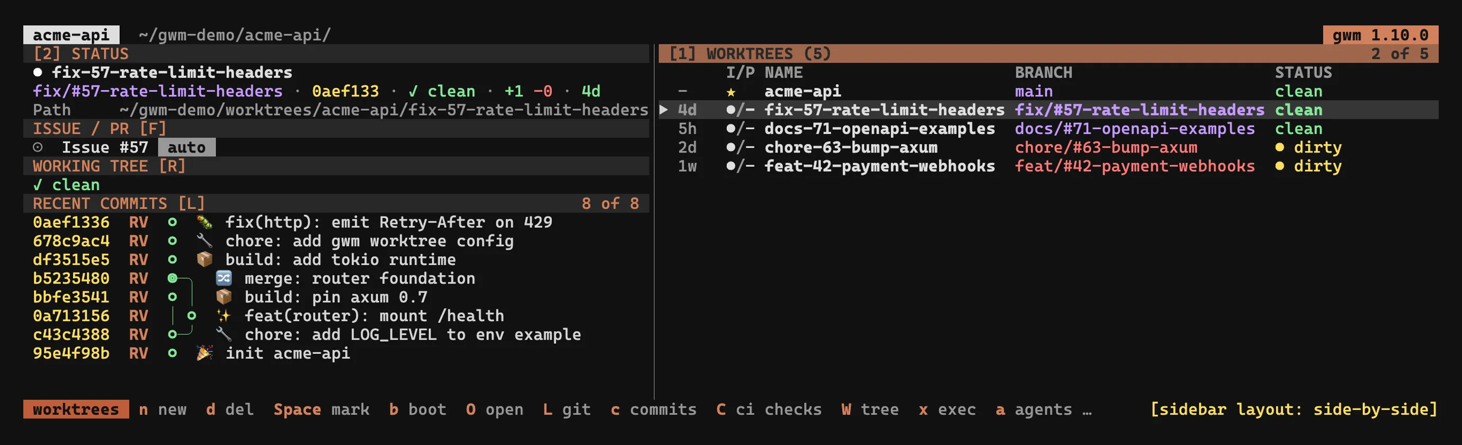Click commit hash 95e4f98b
1462x445 pixels.
click(71, 354)
